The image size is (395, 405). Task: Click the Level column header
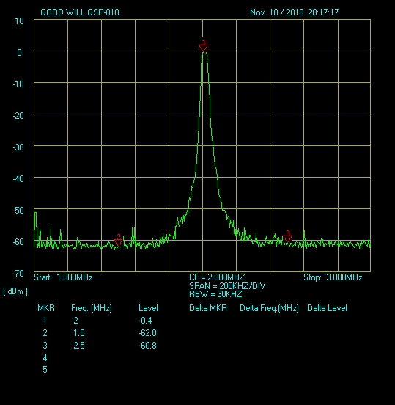click(x=148, y=308)
